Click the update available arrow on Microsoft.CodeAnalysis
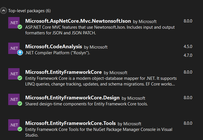This screenshot has height=140, width=203. tap(20, 53)
